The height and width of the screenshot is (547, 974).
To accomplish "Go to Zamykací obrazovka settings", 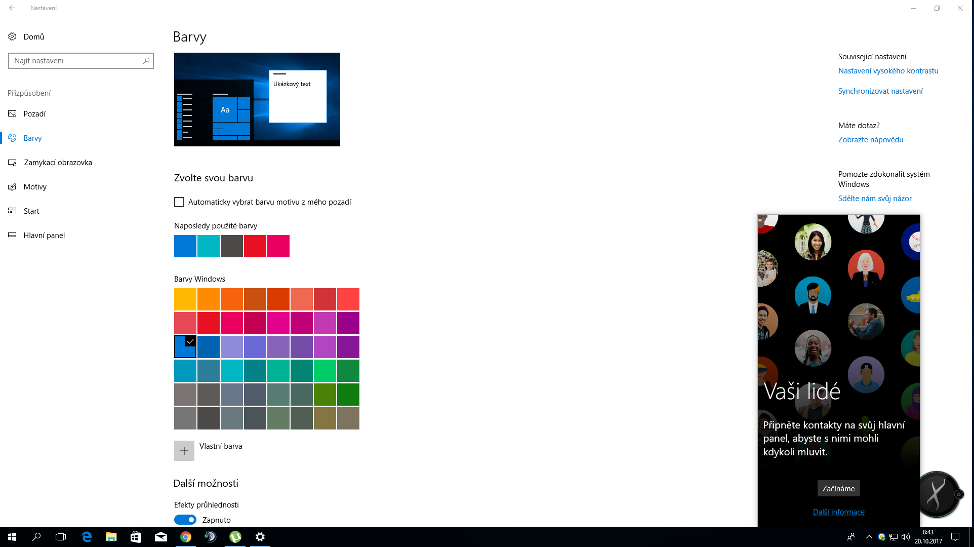I will [58, 163].
